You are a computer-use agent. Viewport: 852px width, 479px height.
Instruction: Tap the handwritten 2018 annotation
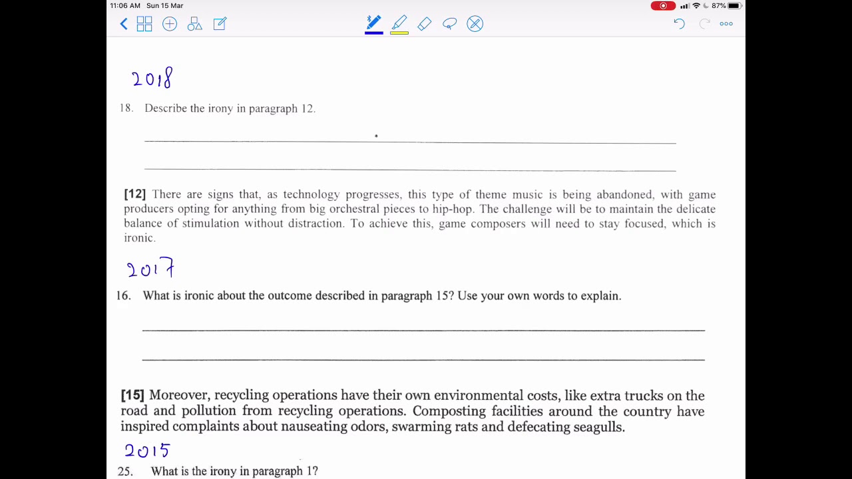pos(152,78)
